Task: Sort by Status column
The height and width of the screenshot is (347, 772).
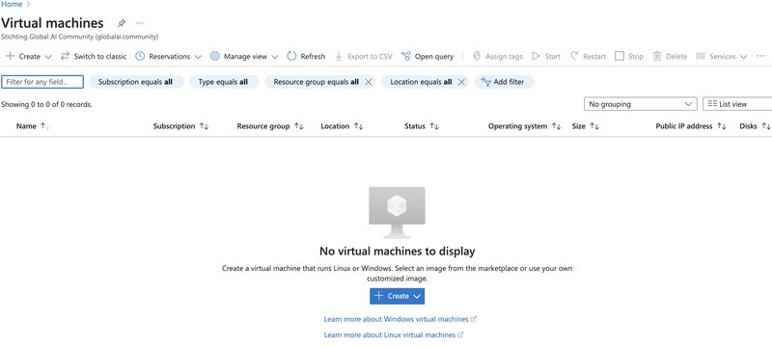Action: point(422,126)
